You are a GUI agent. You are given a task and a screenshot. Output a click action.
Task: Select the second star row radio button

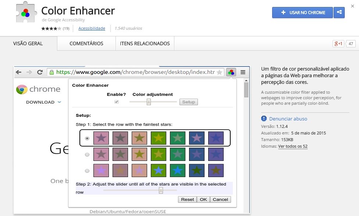[87, 155]
